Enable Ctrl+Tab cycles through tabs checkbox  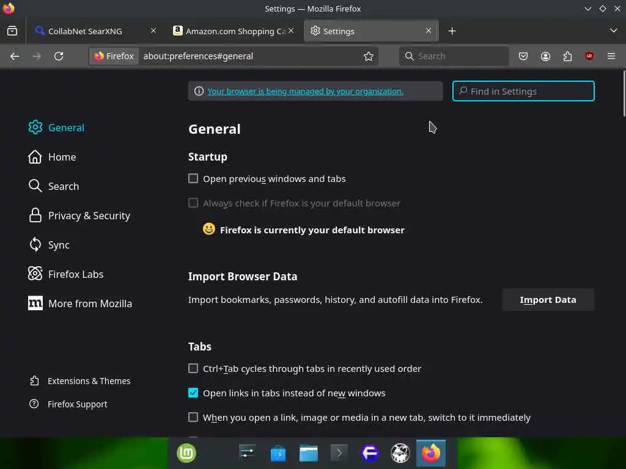point(193,368)
